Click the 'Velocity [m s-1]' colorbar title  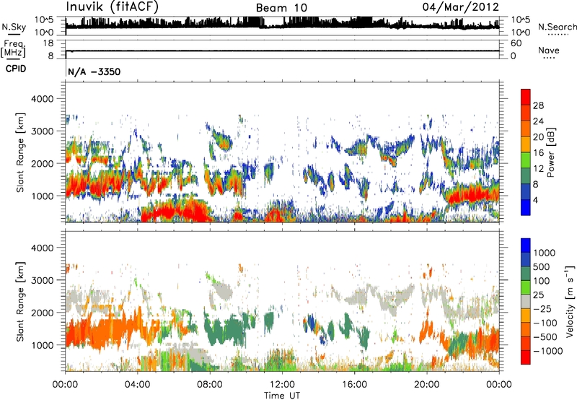570,301
